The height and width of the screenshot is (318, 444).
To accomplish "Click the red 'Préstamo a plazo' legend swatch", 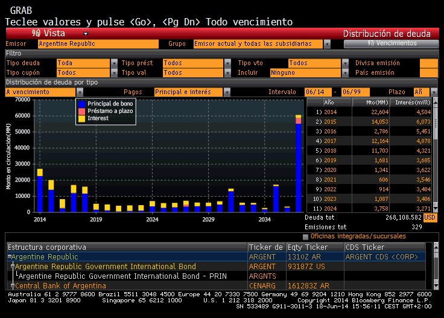I will click(x=81, y=111).
